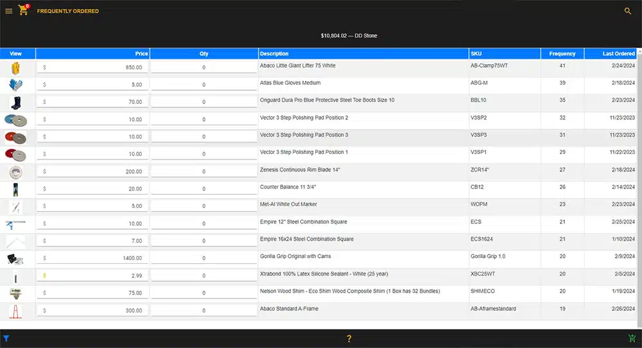This screenshot has height=348, width=642.
Task: Open the shopping cart with badge
Action: [23, 10]
